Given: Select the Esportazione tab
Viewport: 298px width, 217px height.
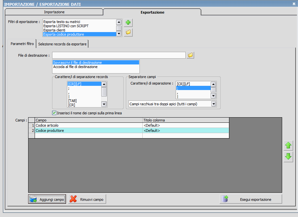Looking at the screenshot, I should (152, 12).
